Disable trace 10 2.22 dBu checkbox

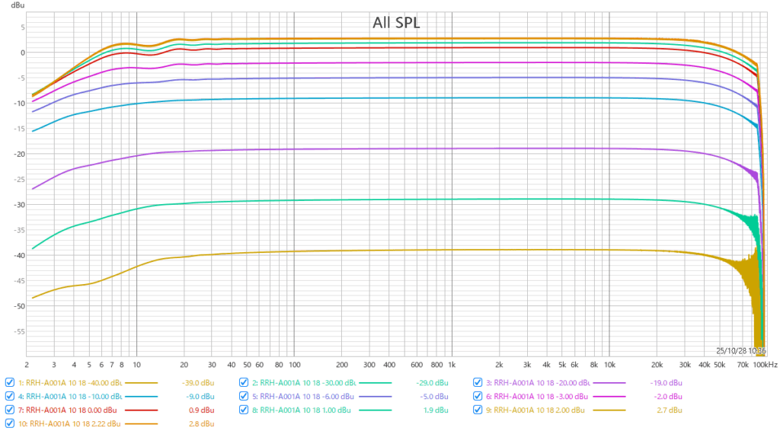9,423
